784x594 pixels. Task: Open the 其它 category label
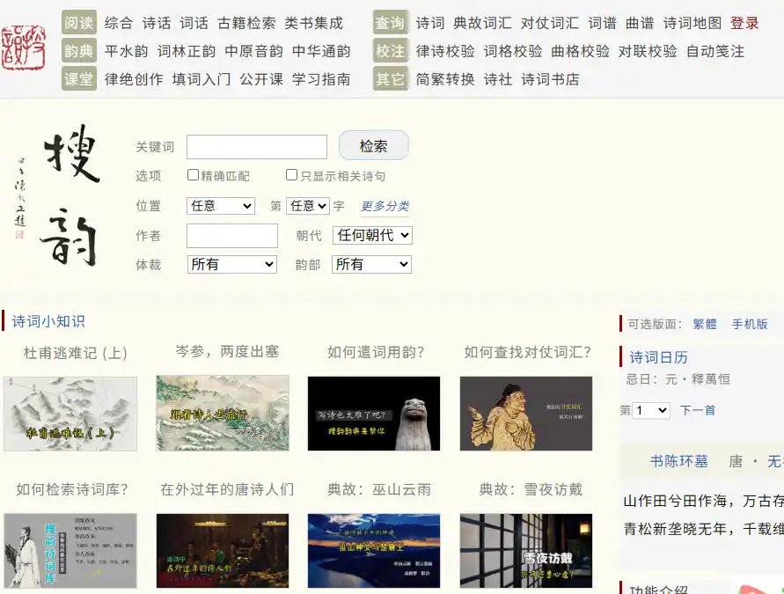[391, 79]
